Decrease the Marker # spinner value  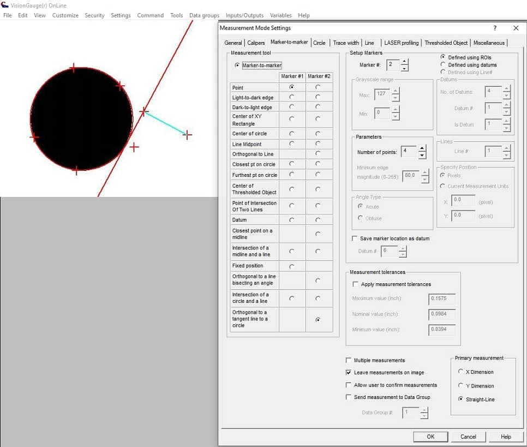point(405,68)
